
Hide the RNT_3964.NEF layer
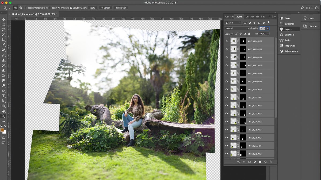coord(227,41)
